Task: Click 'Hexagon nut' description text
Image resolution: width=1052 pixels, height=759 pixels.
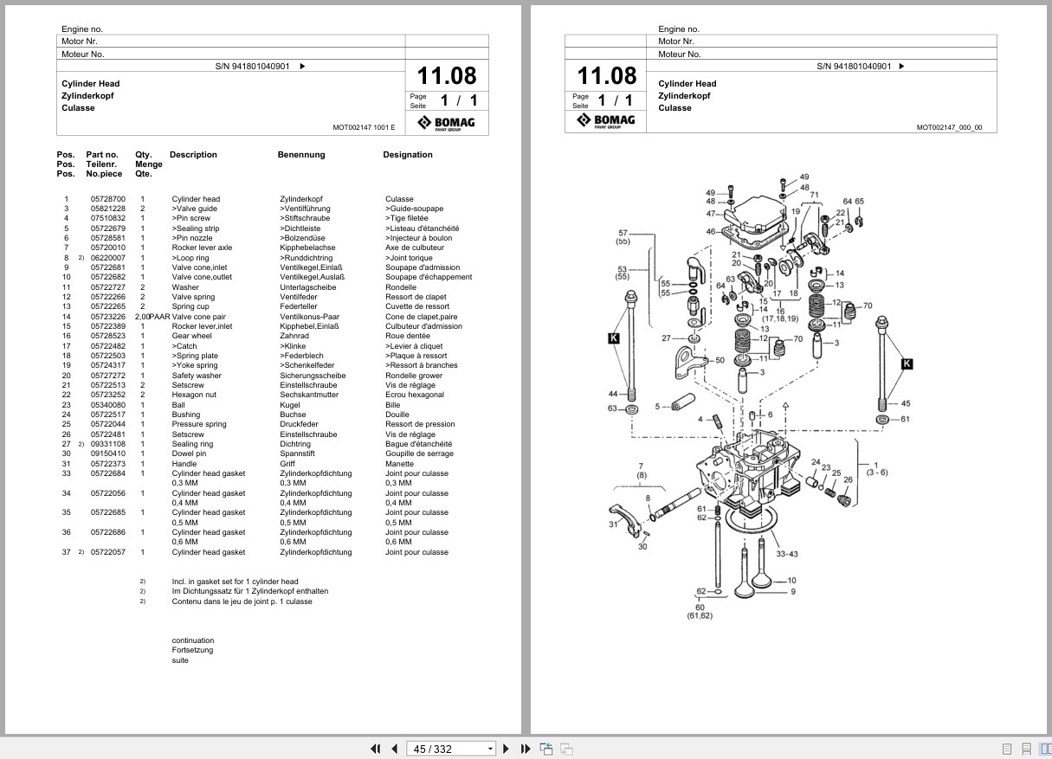Action: coord(193,395)
